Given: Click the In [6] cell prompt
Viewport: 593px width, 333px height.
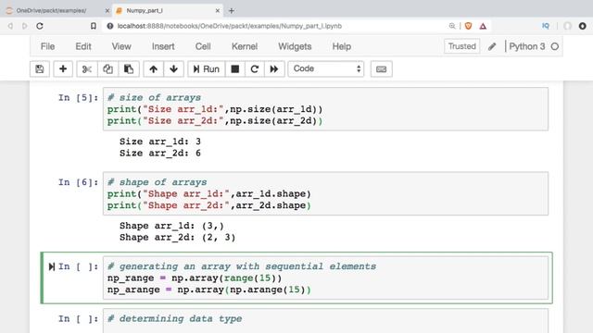Looking at the screenshot, I should pyautogui.click(x=78, y=182).
